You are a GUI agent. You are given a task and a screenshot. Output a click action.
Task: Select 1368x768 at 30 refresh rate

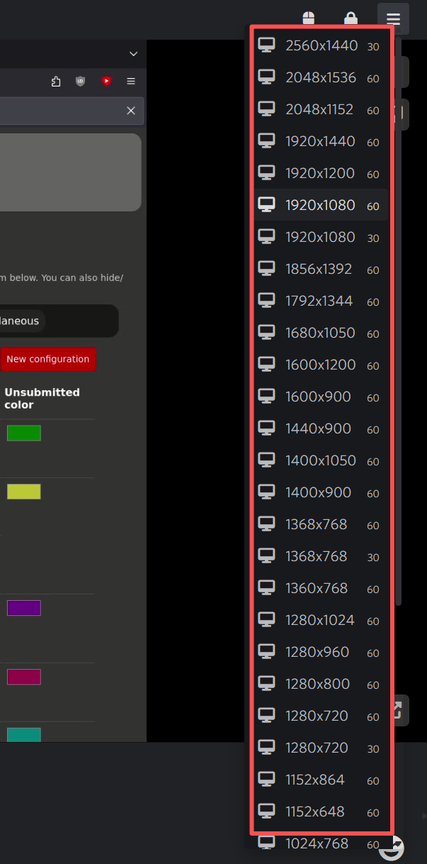(321, 557)
